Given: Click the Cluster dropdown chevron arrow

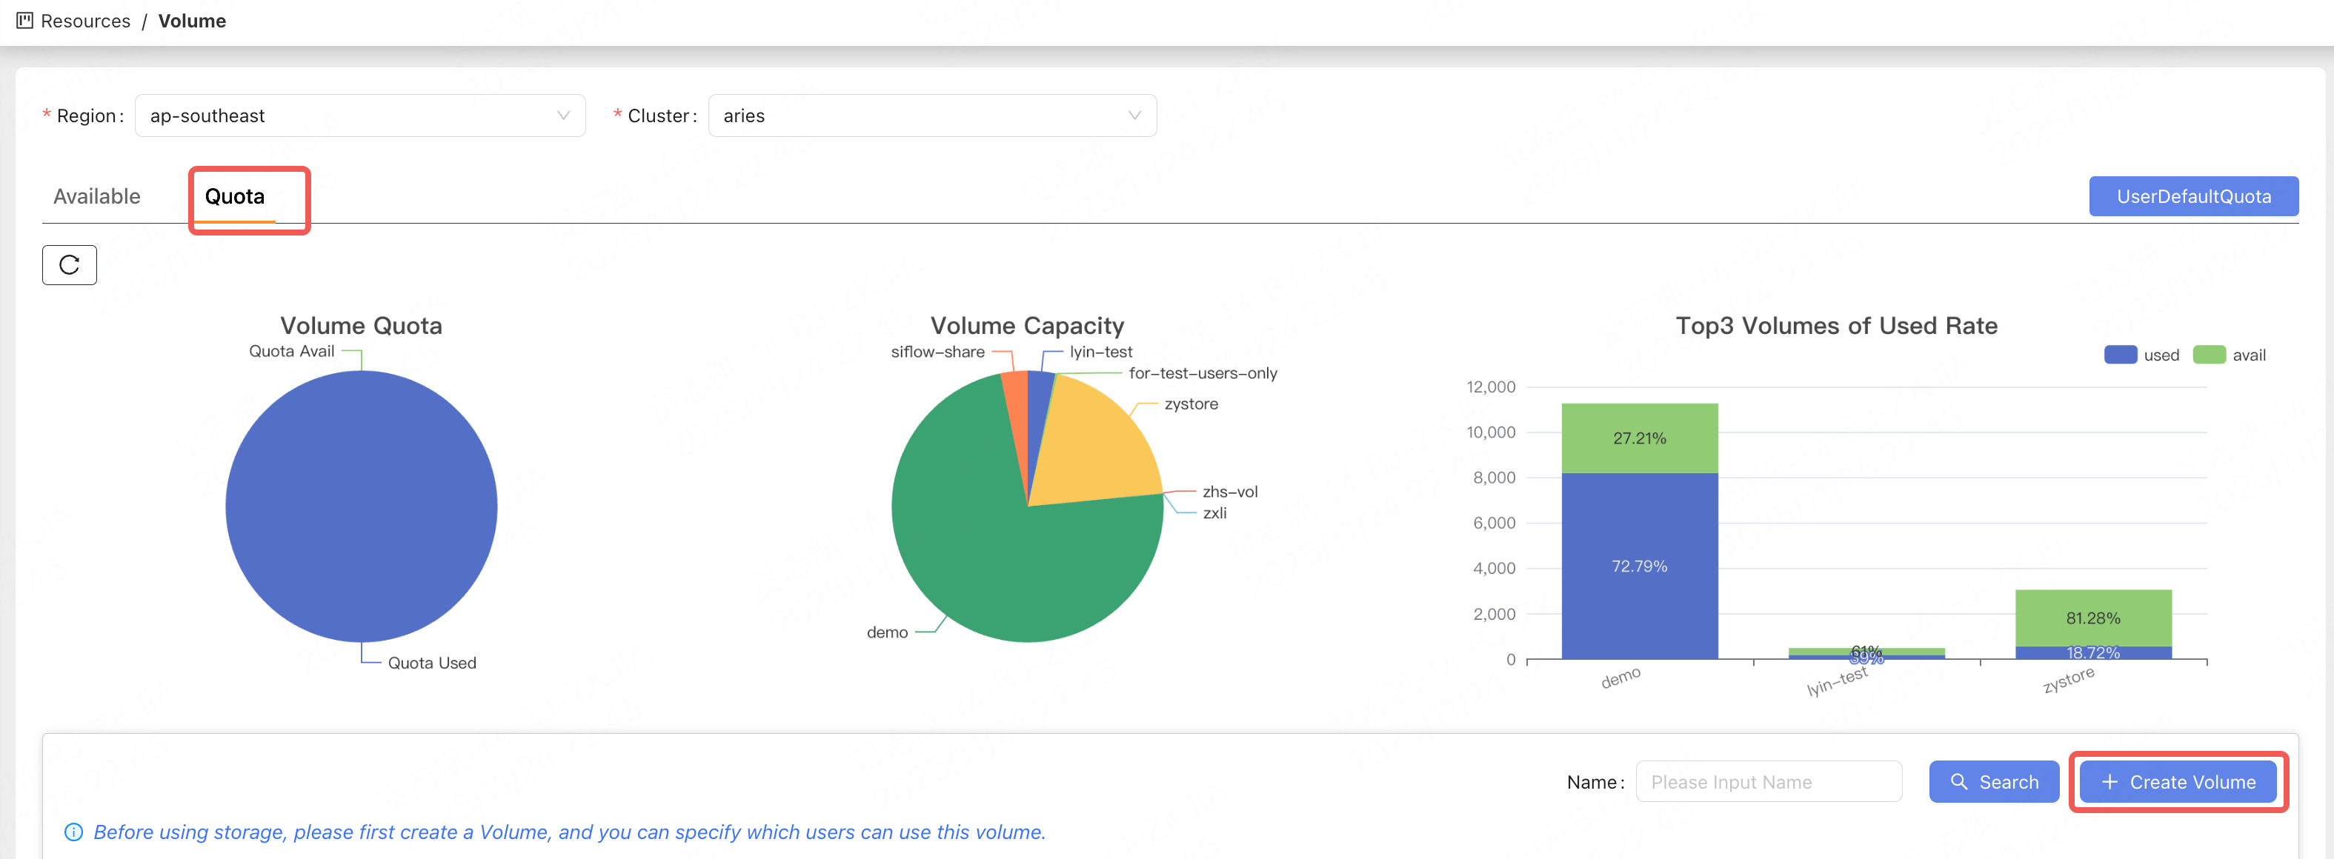Looking at the screenshot, I should point(1134,116).
